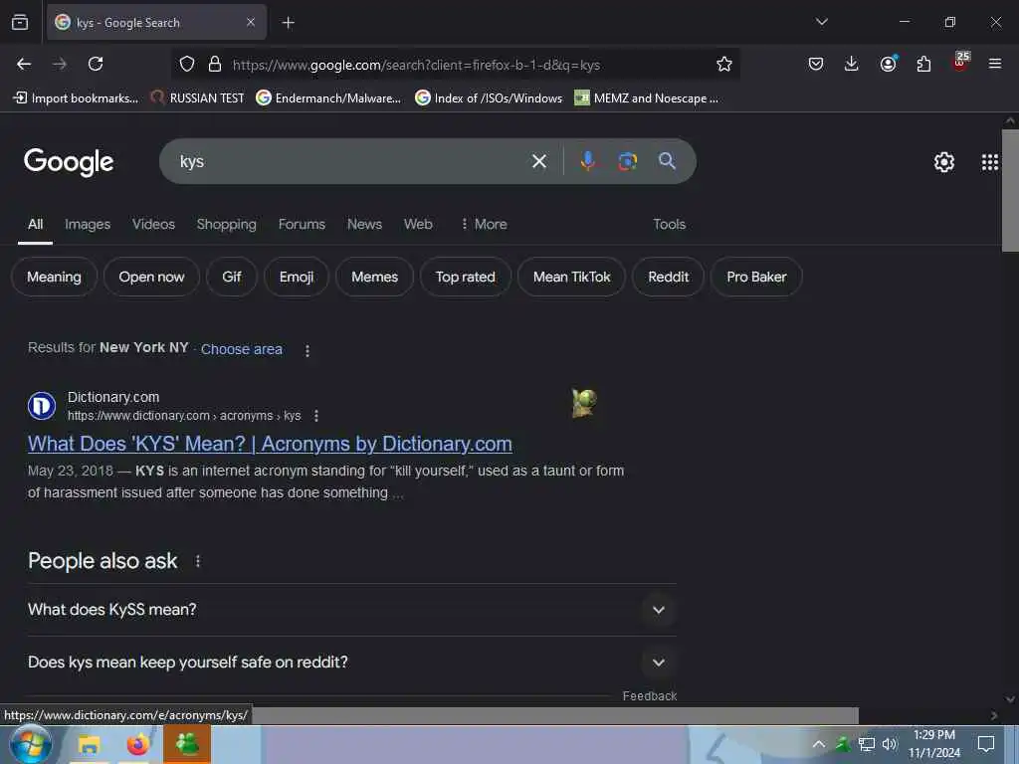Switch to Web results tab

pos(418,224)
